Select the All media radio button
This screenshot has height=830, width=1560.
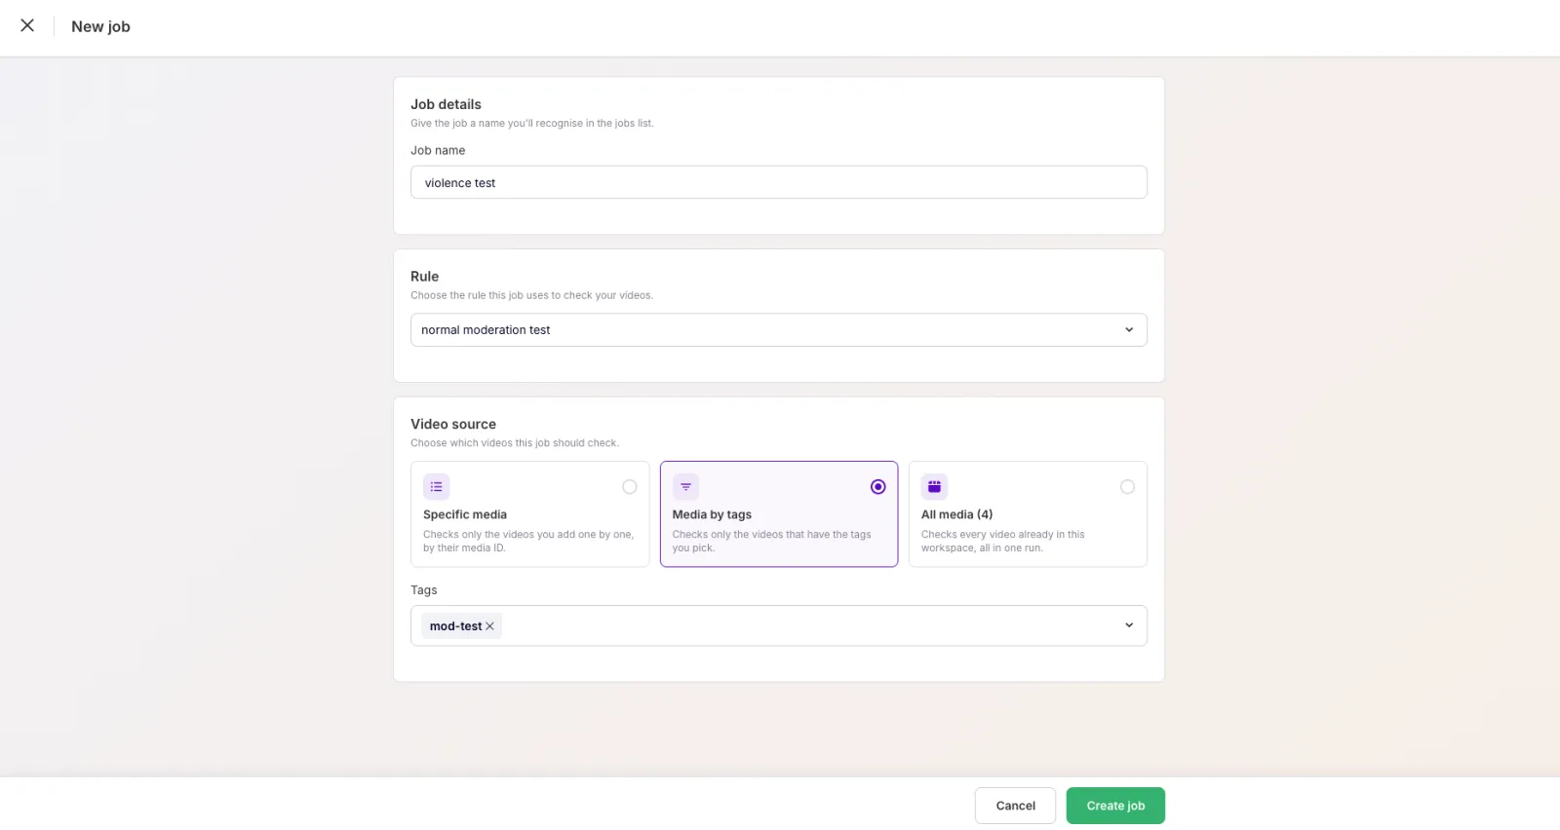tap(1127, 487)
